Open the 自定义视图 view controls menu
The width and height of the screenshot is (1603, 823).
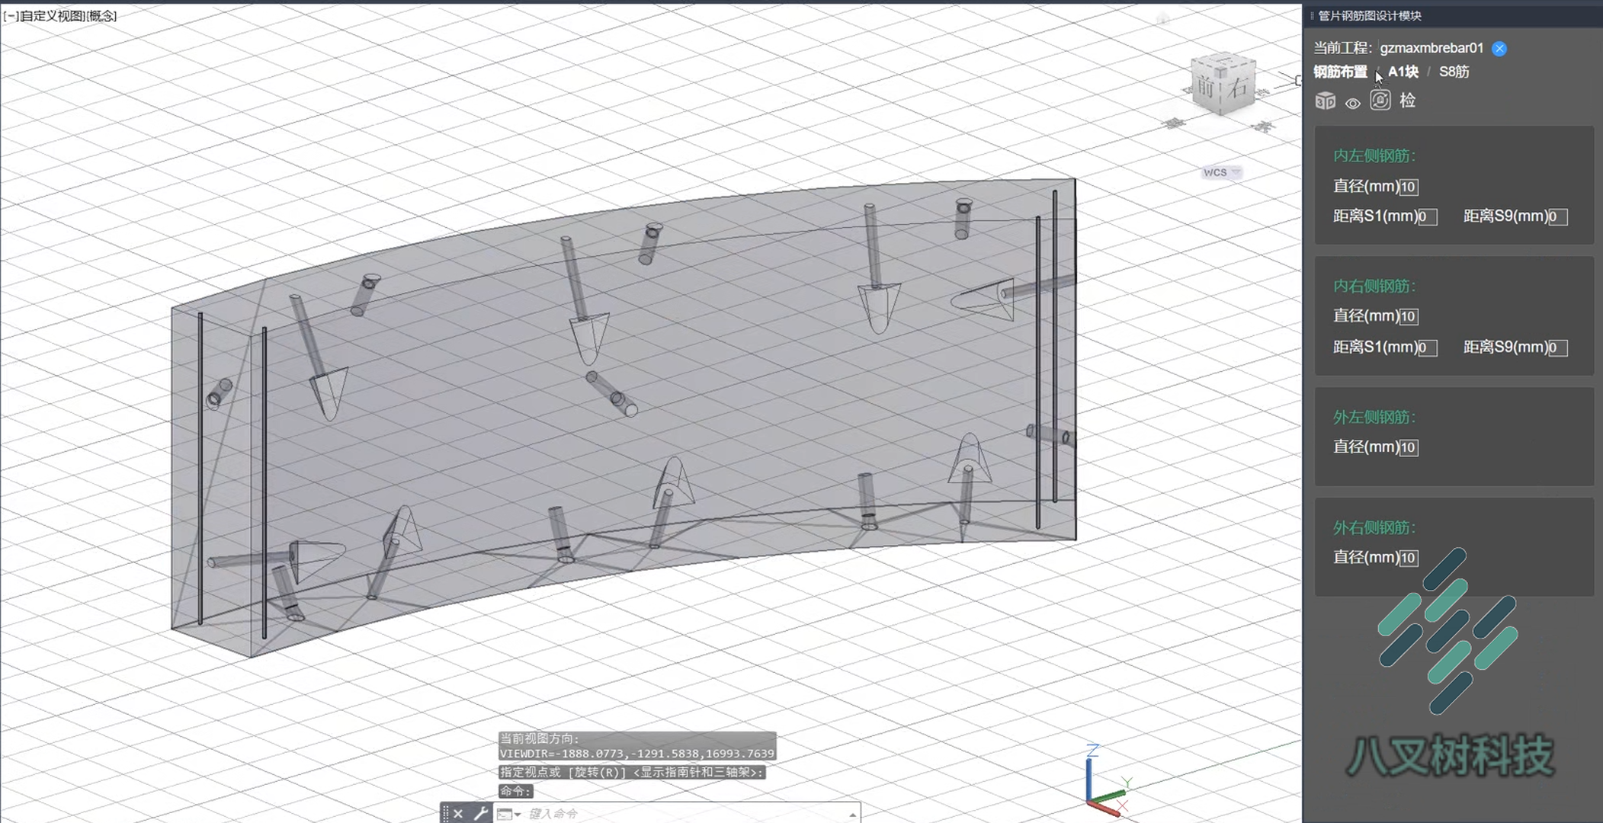pyautogui.click(x=53, y=16)
